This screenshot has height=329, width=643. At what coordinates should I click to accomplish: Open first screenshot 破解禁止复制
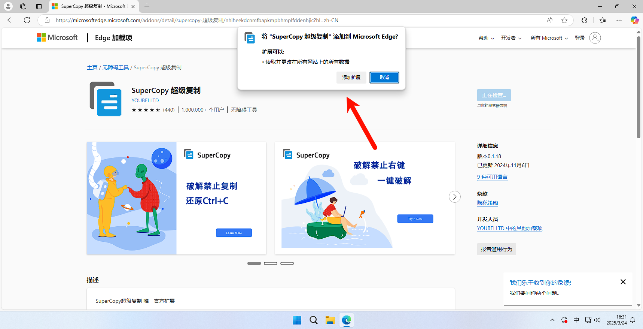(x=176, y=198)
